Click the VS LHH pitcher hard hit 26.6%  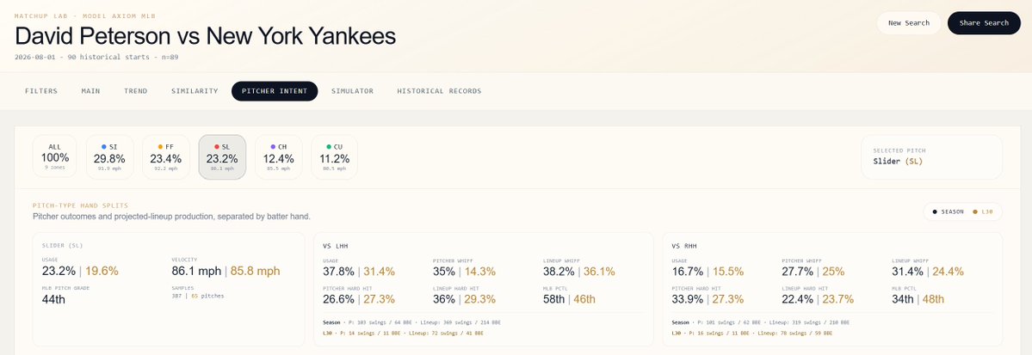pos(338,299)
